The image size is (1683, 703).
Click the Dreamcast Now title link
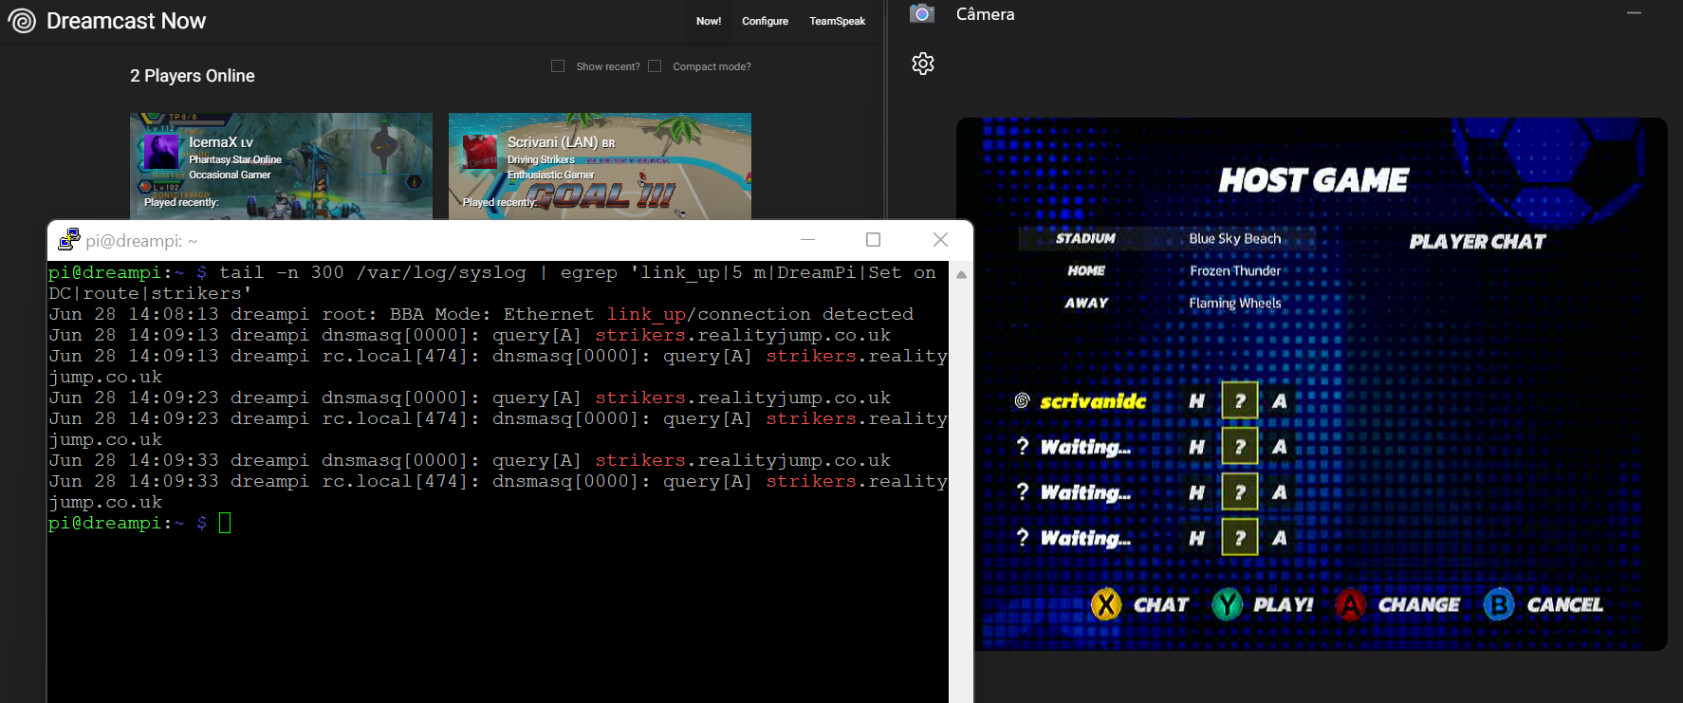pos(126,21)
